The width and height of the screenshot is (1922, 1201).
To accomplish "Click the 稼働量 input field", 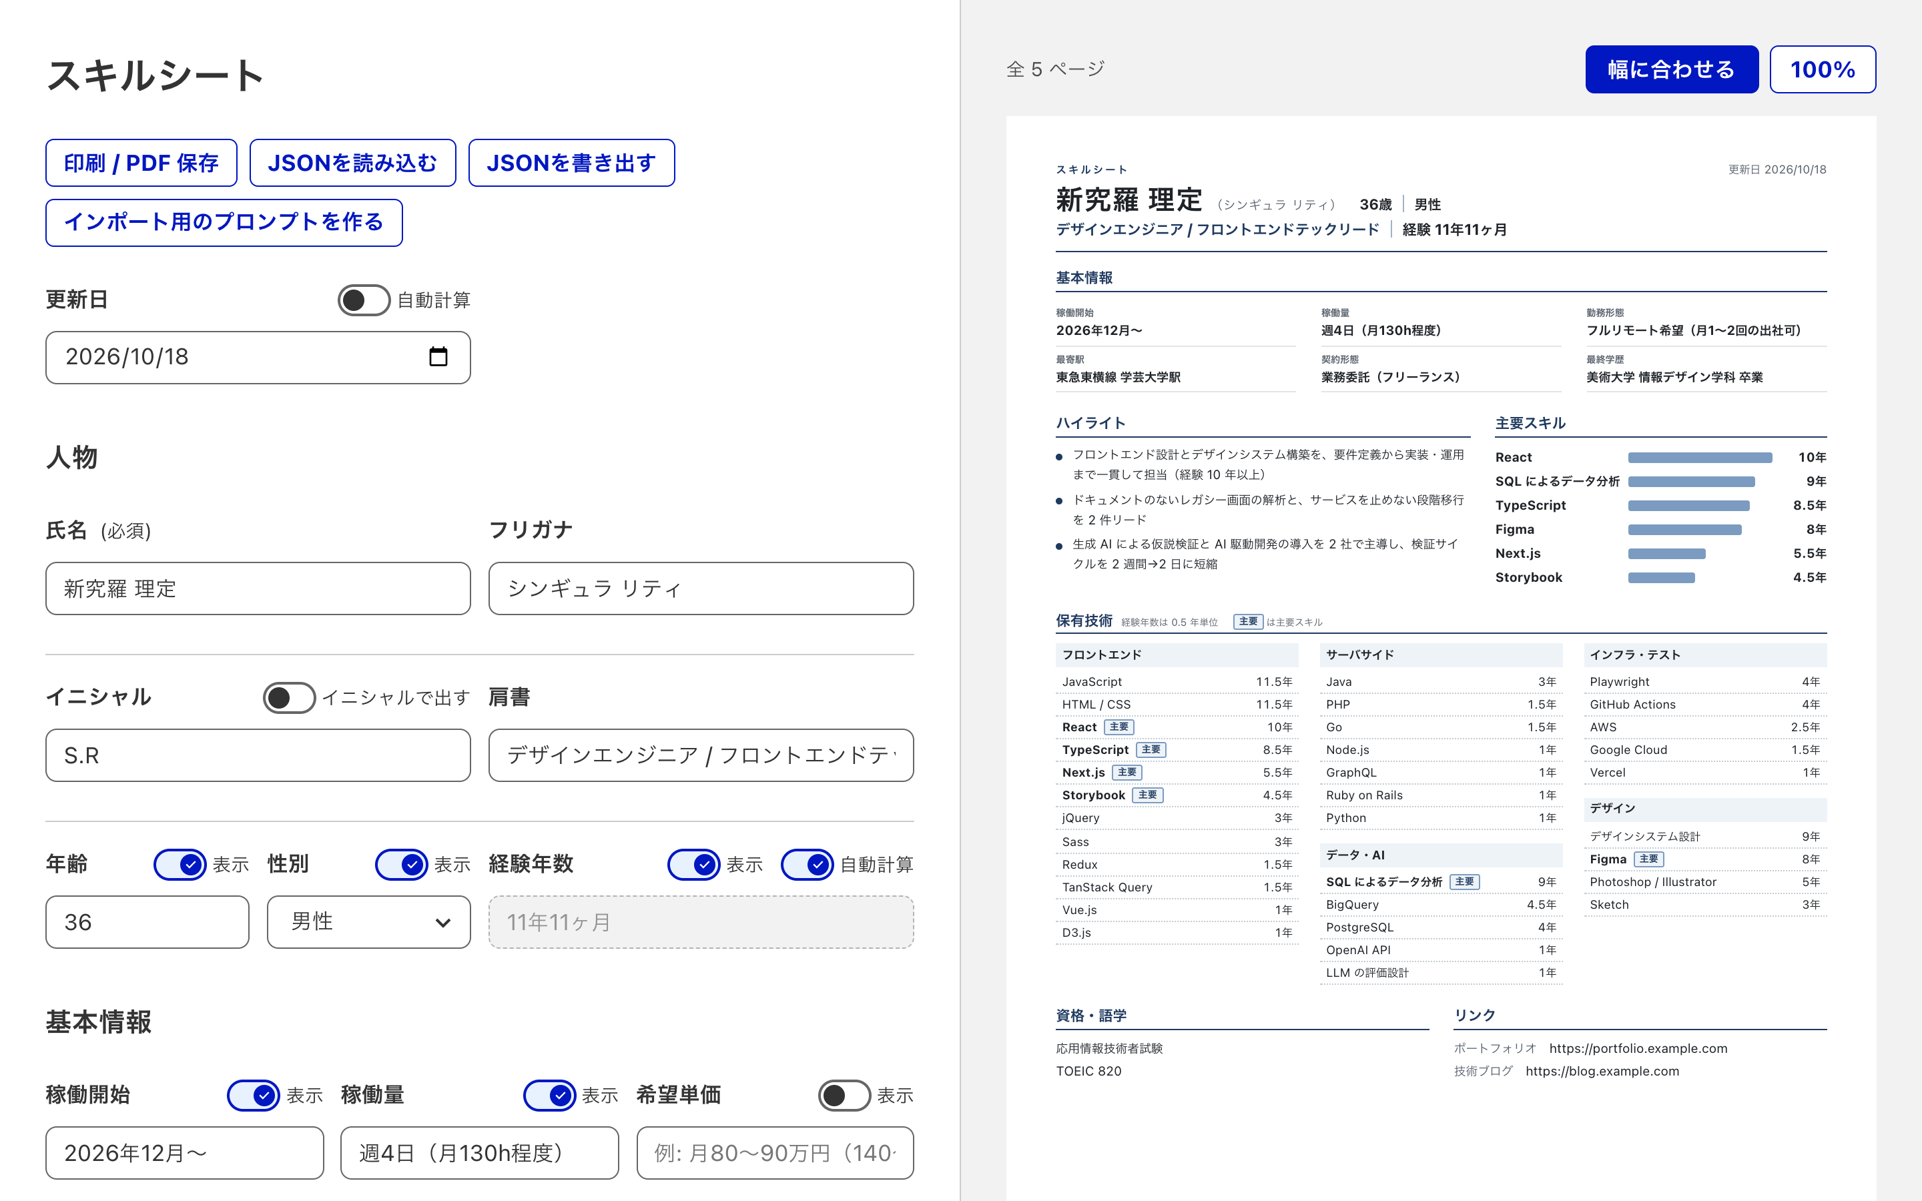I will point(480,1152).
